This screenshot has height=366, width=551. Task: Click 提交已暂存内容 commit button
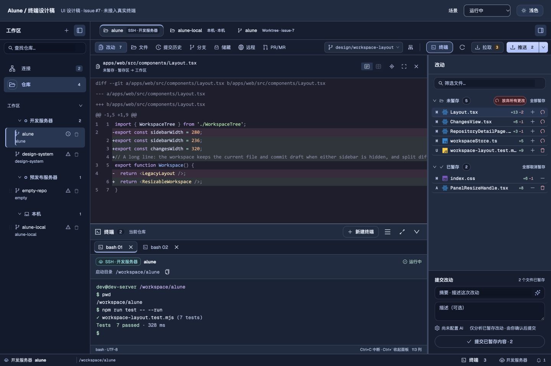pyautogui.click(x=490, y=341)
